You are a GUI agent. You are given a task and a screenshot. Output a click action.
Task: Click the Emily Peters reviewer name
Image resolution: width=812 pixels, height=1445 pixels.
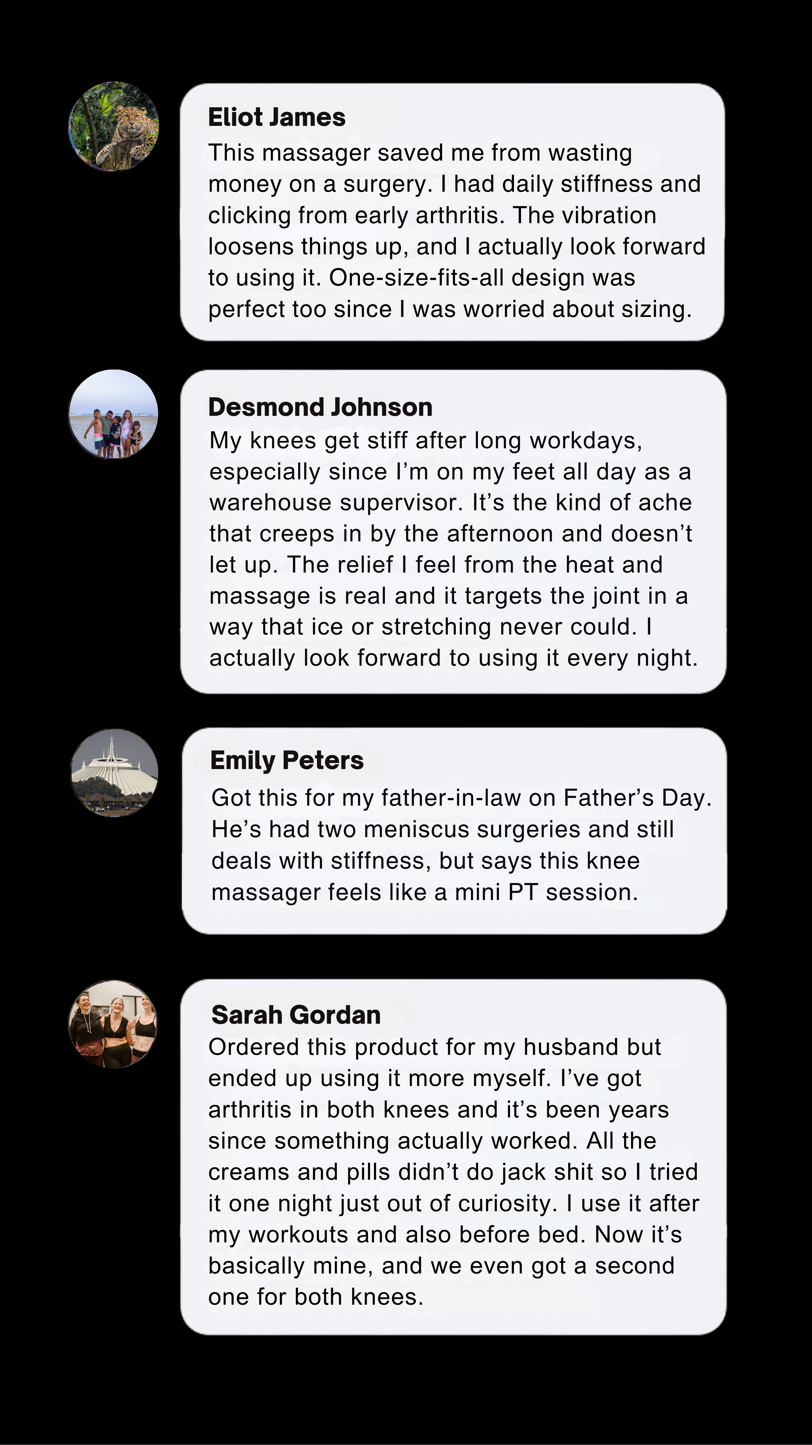286,761
